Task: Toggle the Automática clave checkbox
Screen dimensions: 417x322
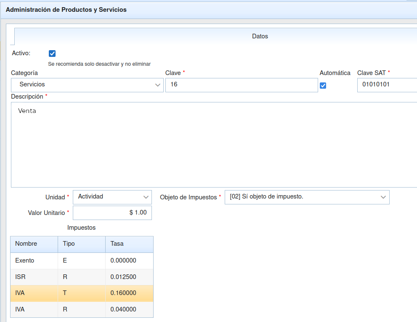Action: (x=323, y=86)
